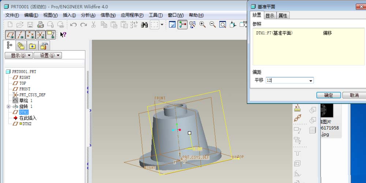This screenshot has width=366, height=183.
Task: Click the orient mode icon
Action: (x=193, y=25)
